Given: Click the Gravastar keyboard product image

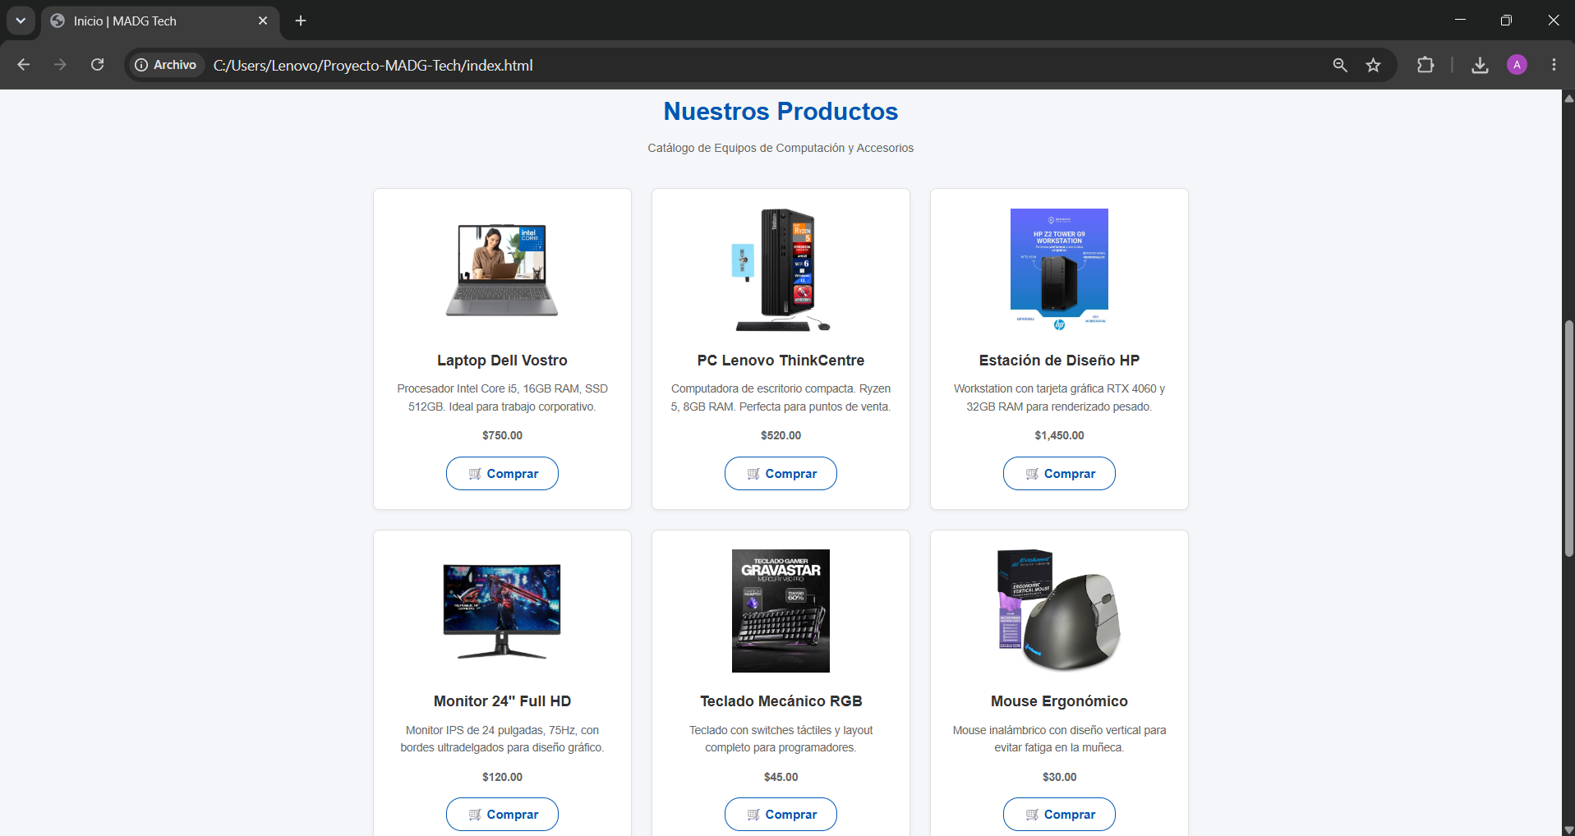Looking at the screenshot, I should point(781,611).
